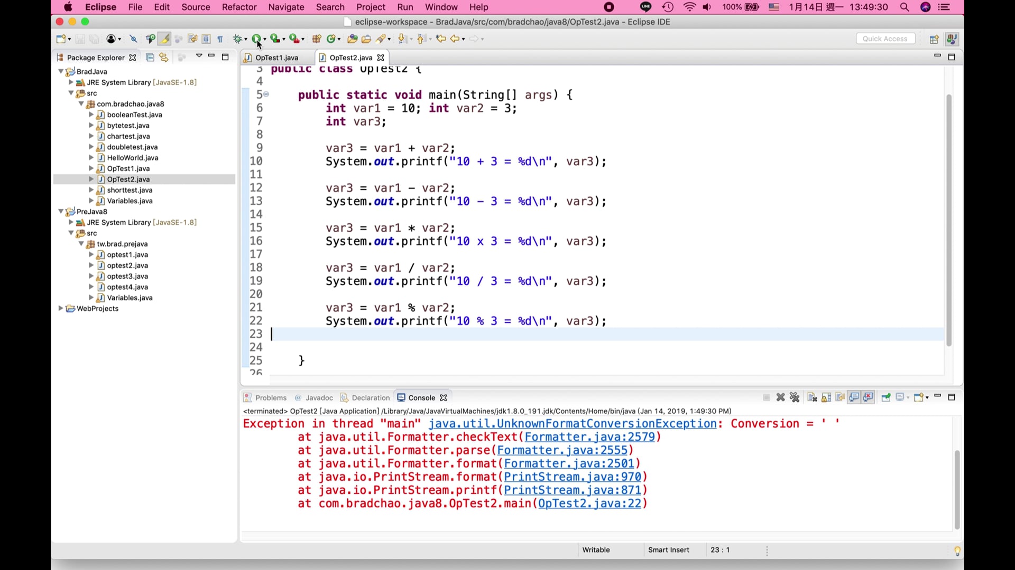The width and height of the screenshot is (1015, 570).
Task: Open the Debug tool in the toolbar
Action: (x=238, y=39)
